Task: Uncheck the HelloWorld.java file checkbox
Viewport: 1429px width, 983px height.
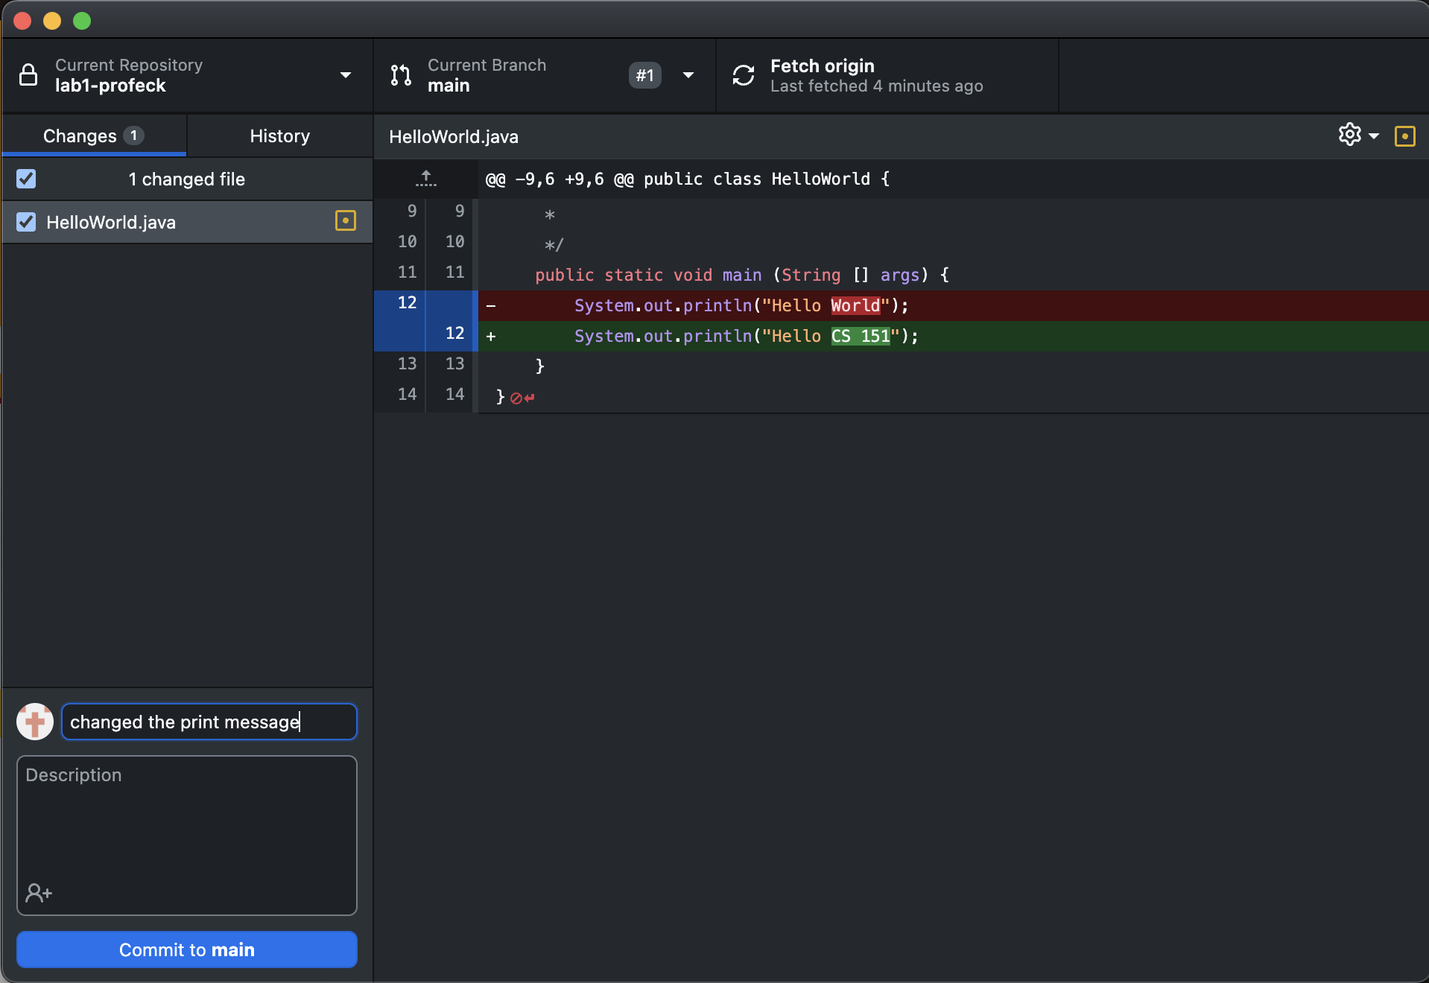Action: point(26,222)
